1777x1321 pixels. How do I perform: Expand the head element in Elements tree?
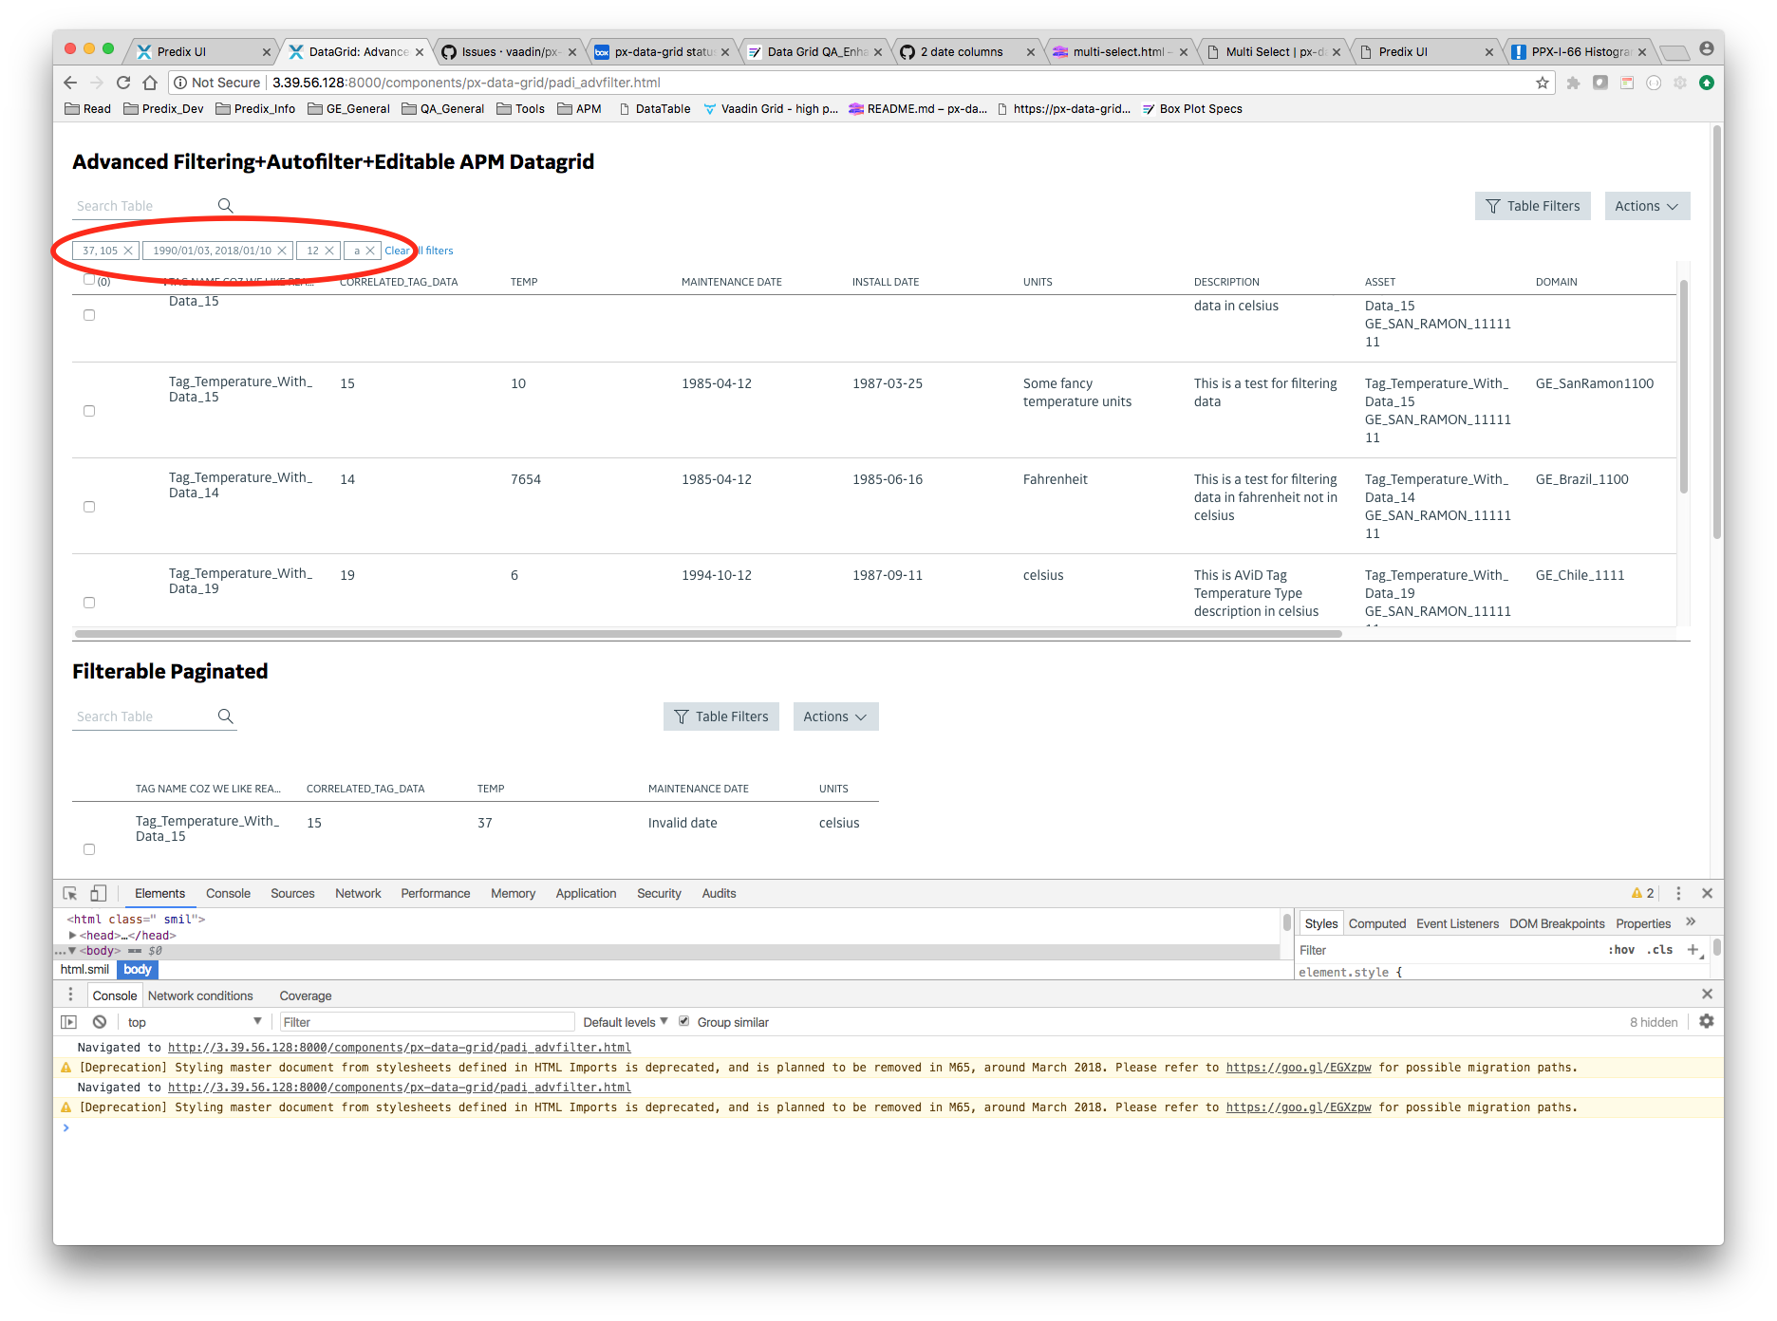(73, 935)
